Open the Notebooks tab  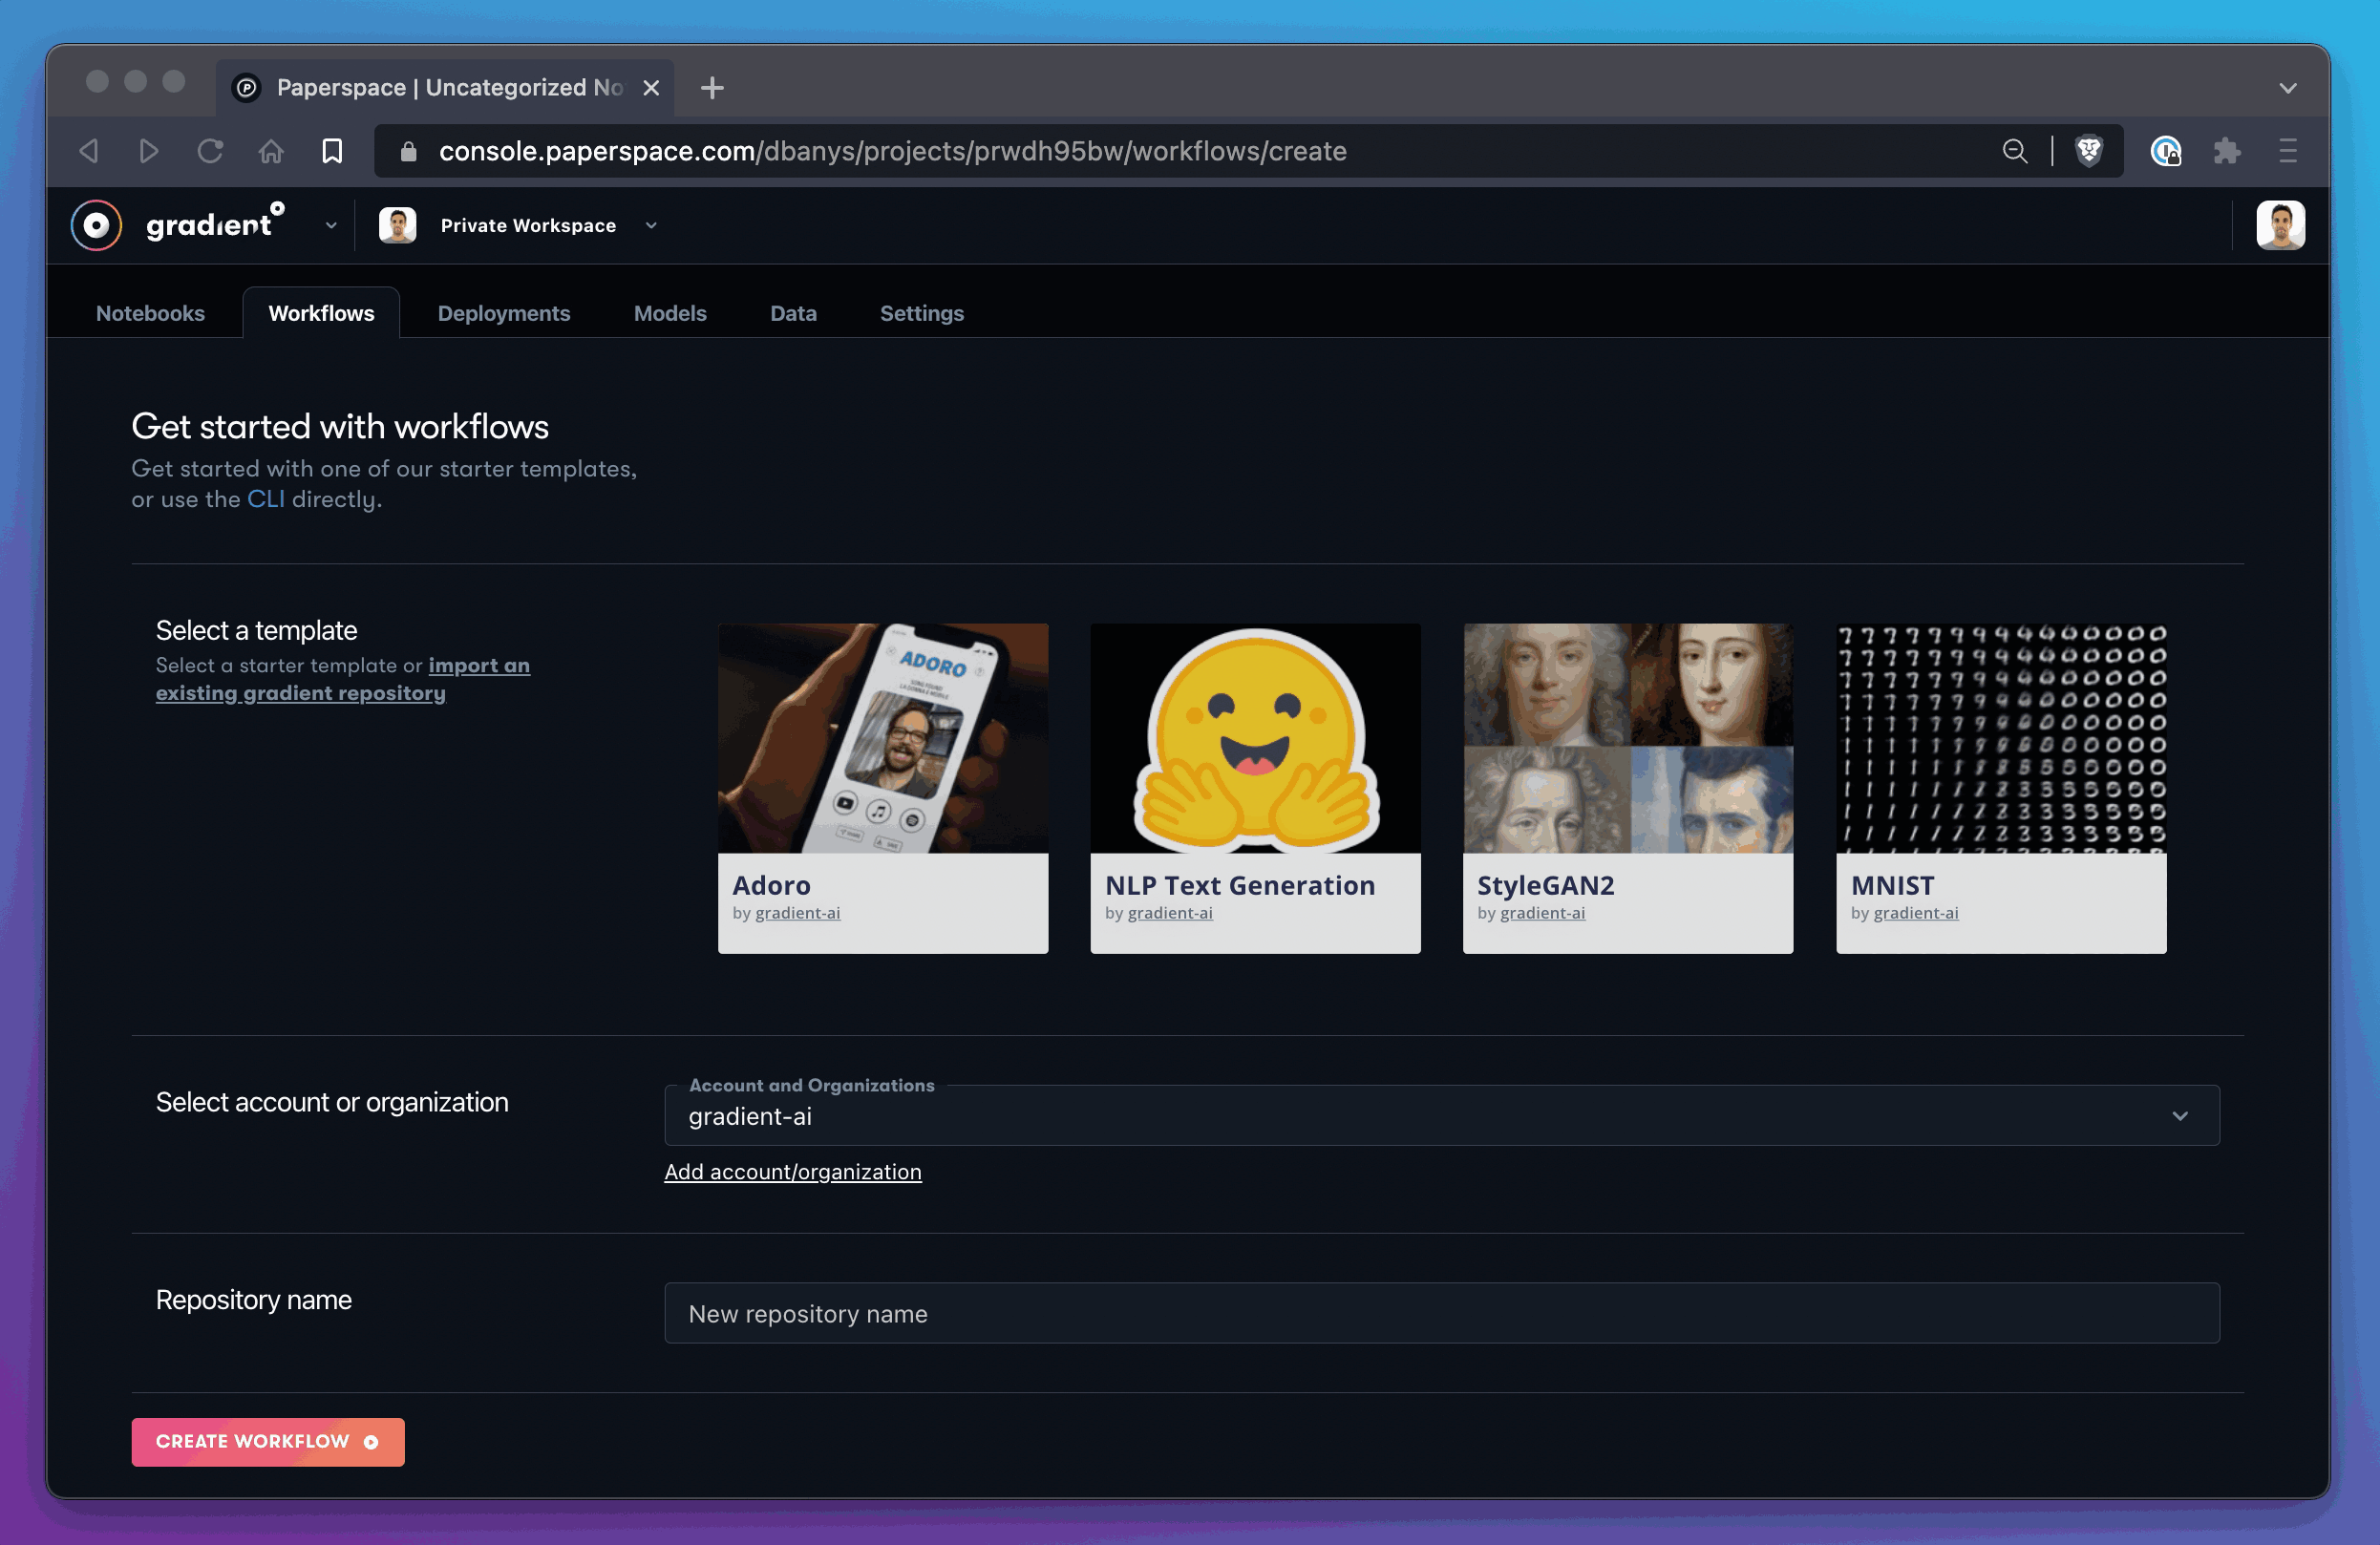coord(150,313)
